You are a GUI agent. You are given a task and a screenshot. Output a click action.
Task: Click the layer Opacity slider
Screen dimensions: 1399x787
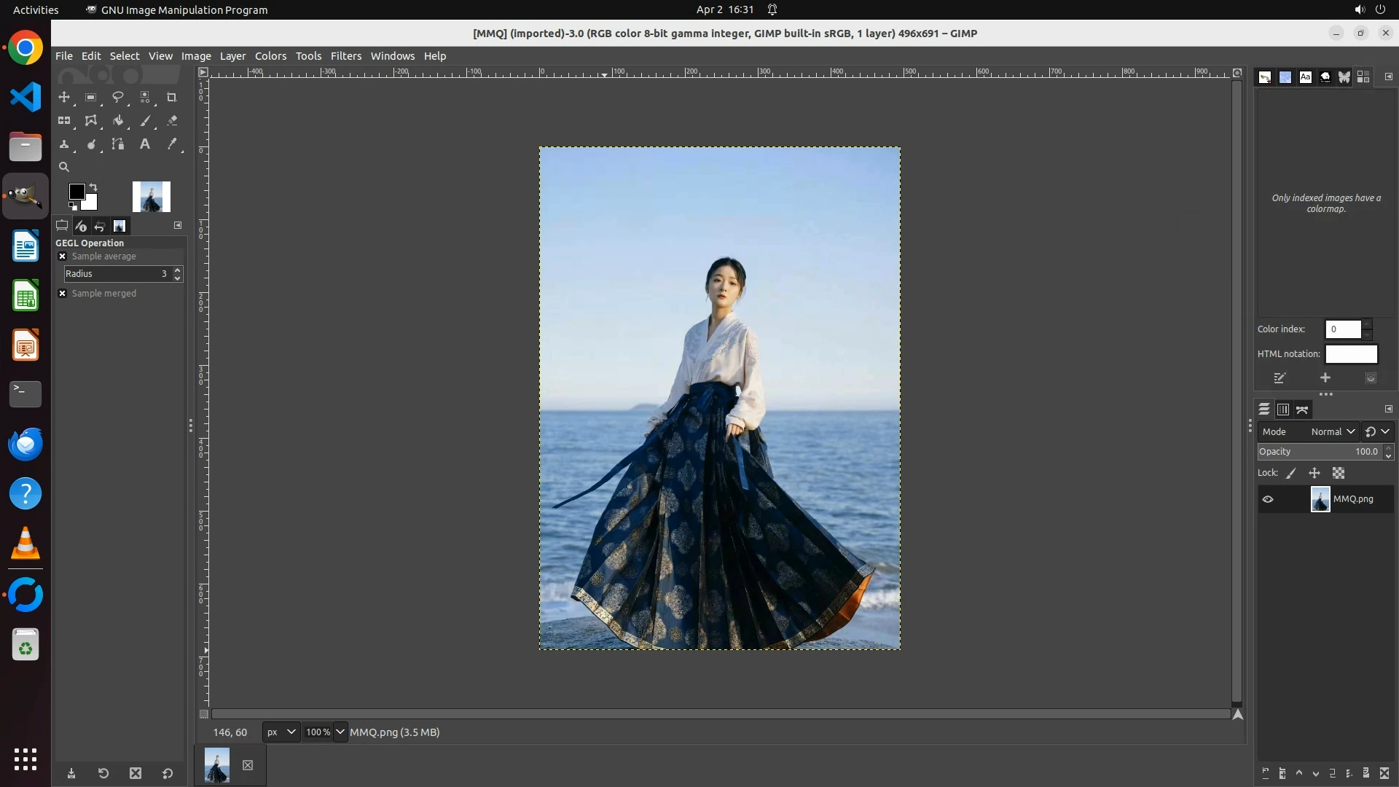1319,452
